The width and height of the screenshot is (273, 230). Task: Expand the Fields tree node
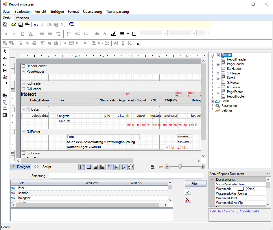pos(213,101)
